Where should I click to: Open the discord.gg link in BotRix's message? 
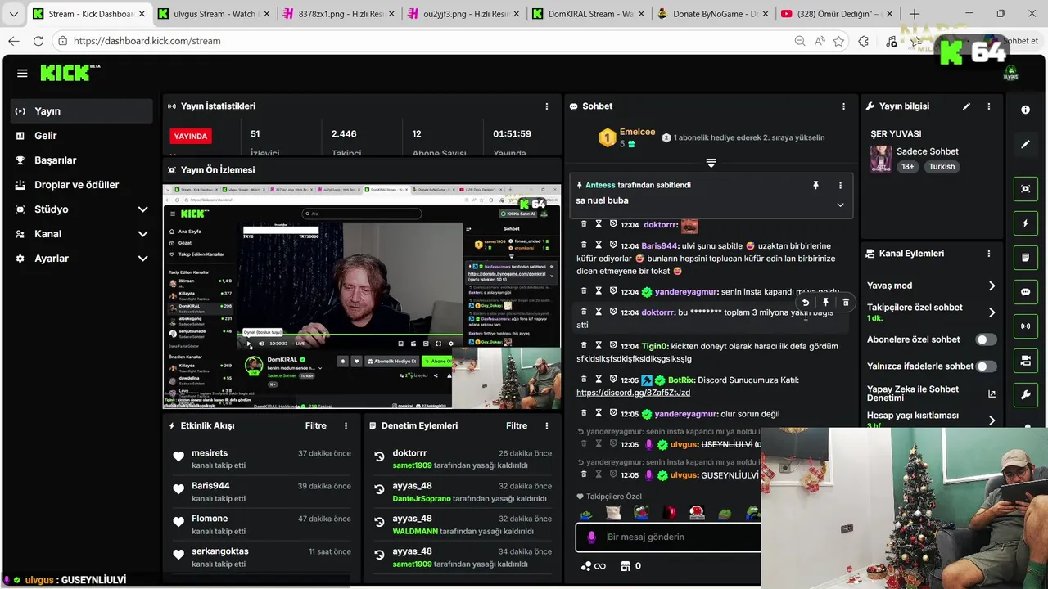(633, 393)
